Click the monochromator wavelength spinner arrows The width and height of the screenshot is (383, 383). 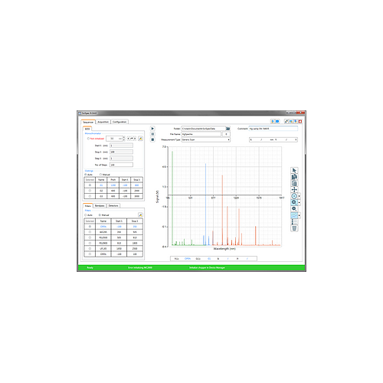(124, 139)
